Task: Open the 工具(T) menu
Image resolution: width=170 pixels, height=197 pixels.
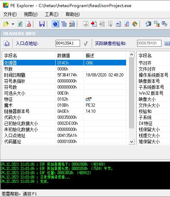Action: click(x=52, y=14)
